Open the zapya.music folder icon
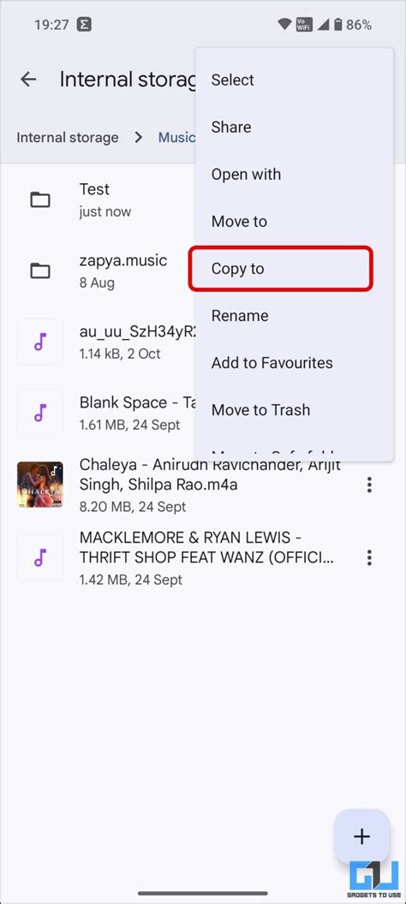The image size is (406, 904). [39, 271]
